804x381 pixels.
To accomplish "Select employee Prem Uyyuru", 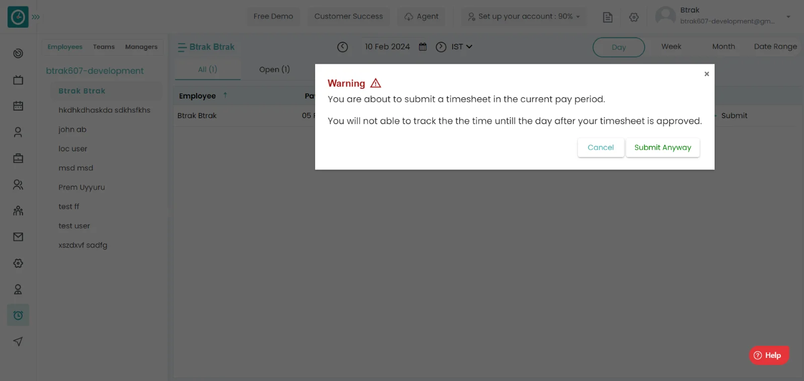I will point(81,187).
